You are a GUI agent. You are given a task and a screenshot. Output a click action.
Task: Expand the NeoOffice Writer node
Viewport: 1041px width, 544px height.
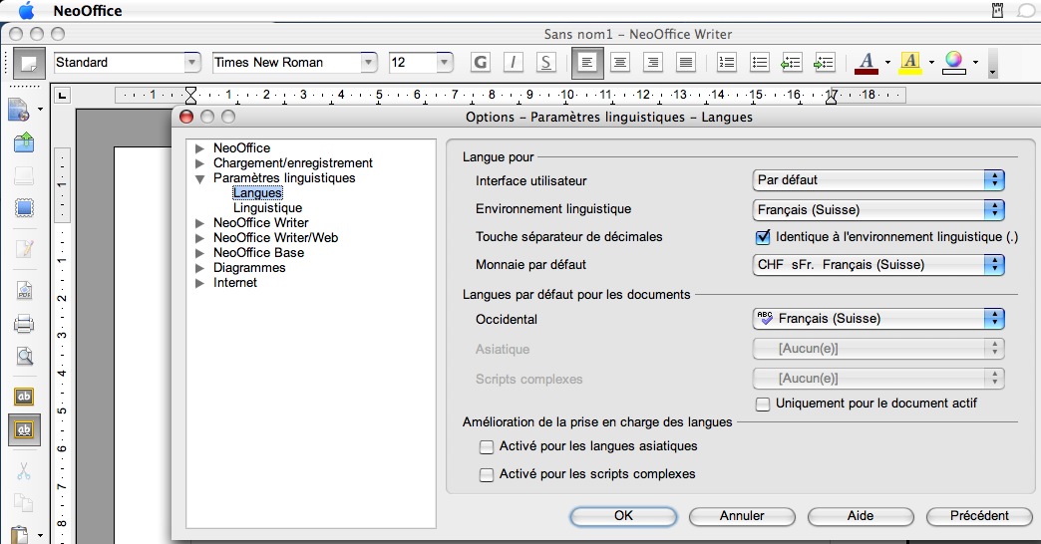coord(199,223)
